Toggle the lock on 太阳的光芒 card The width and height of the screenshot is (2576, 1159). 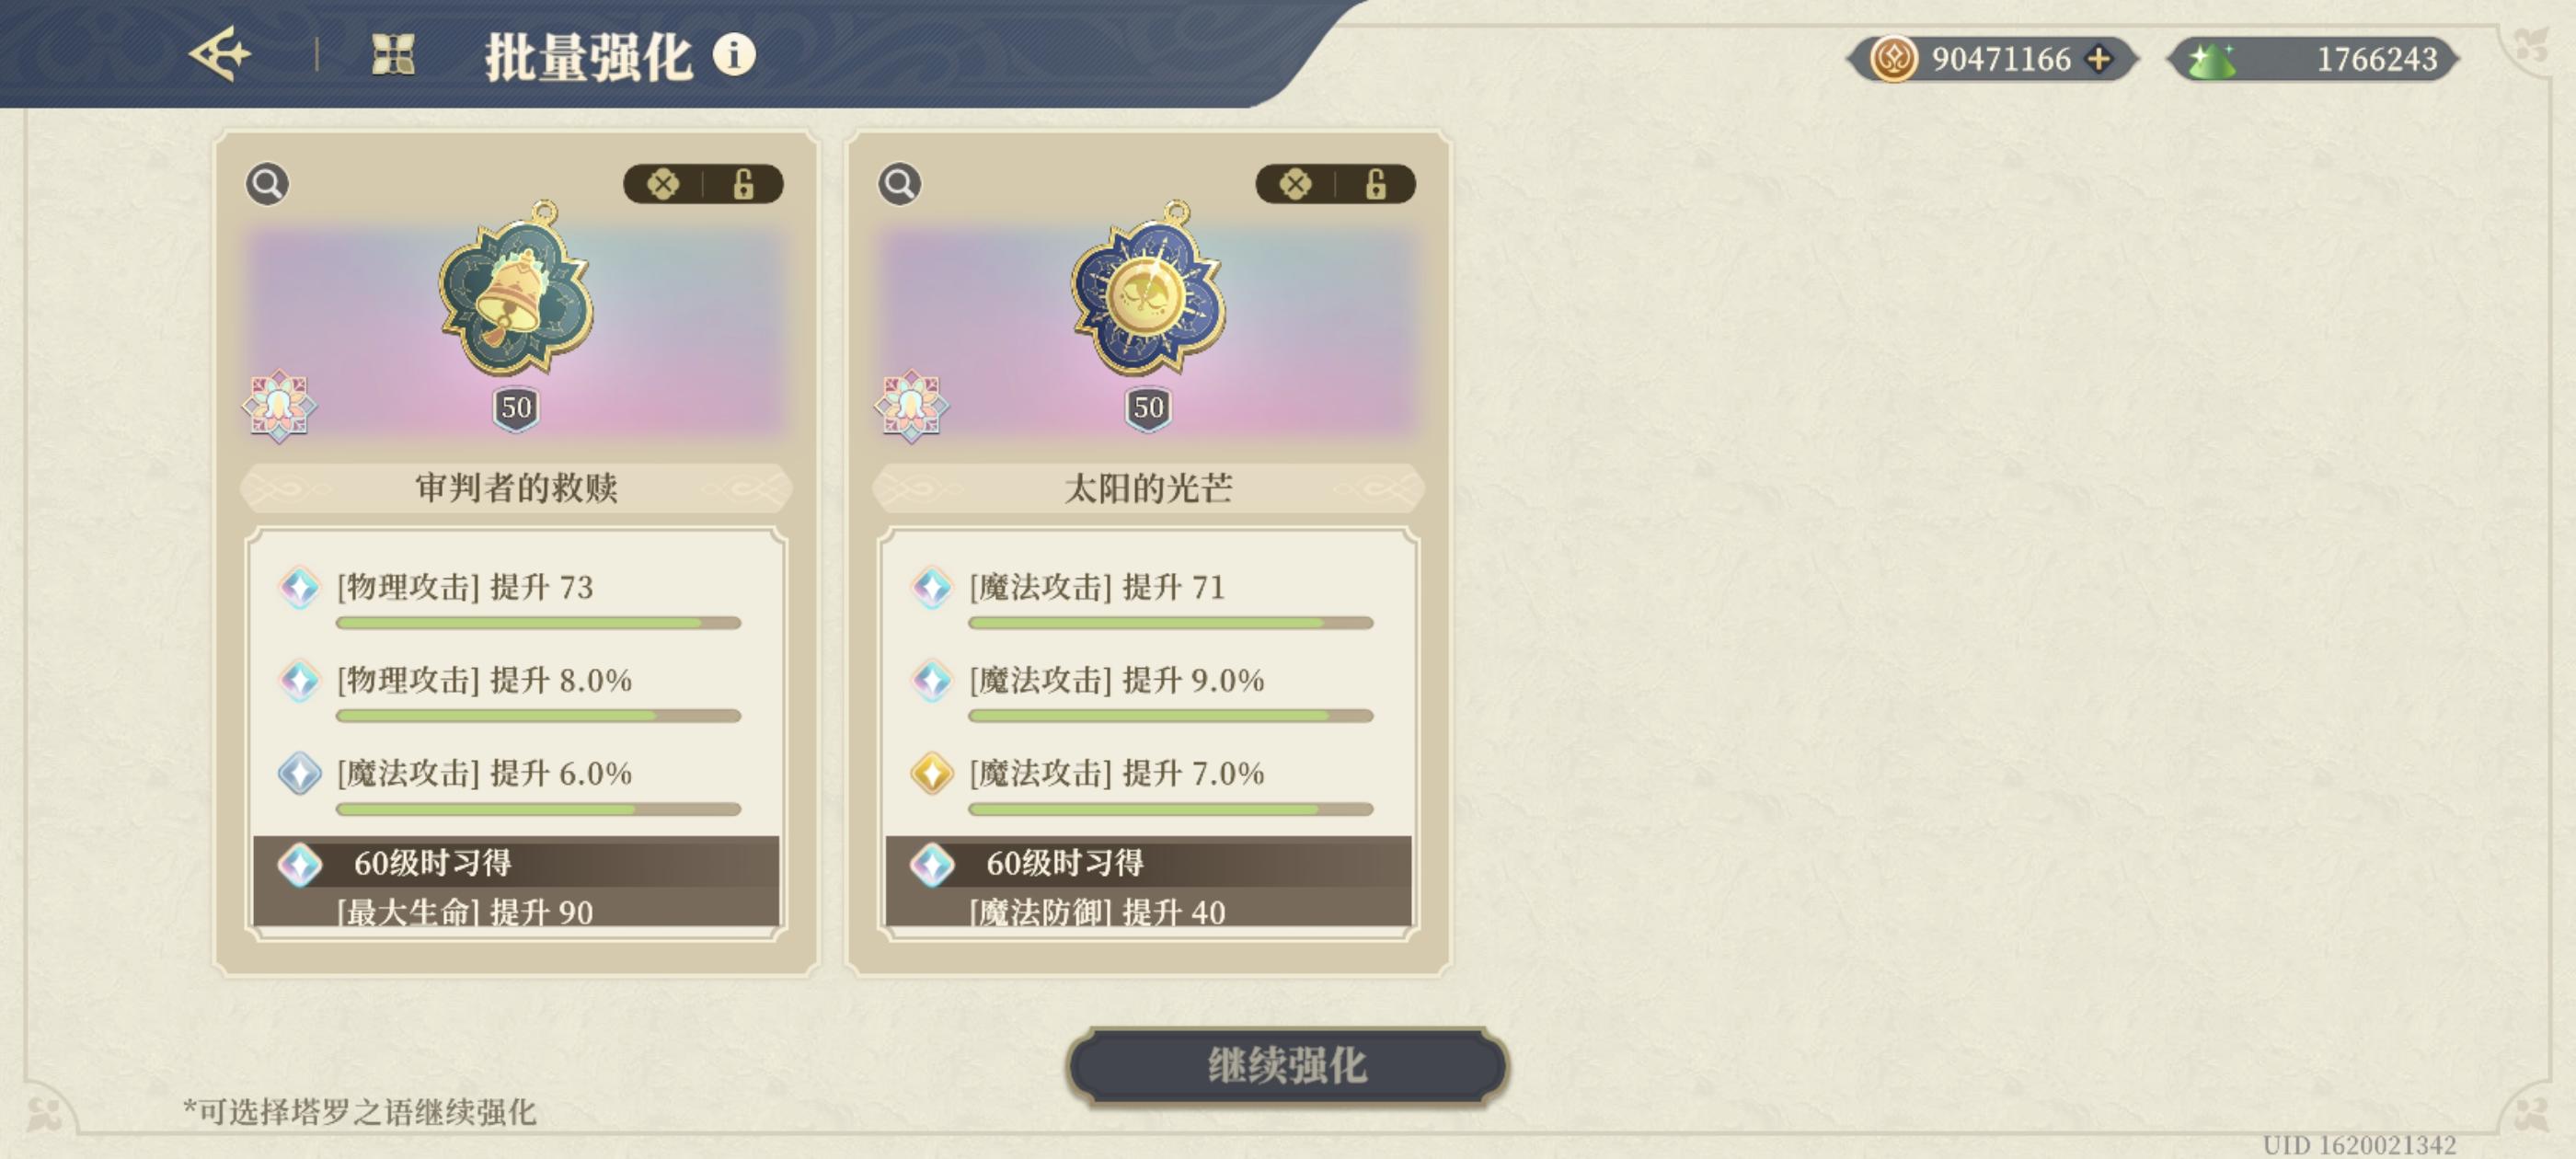click(x=1376, y=184)
